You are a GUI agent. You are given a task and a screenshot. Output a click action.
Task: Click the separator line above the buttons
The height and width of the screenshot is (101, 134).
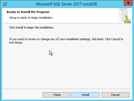point(67,89)
